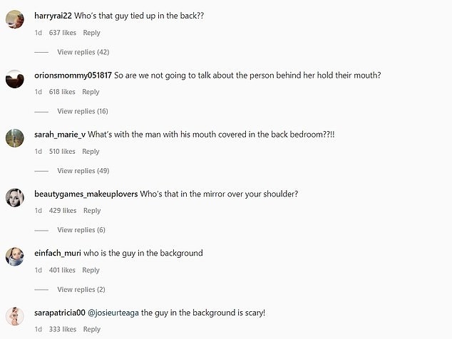Open sarapatricia00's avatar

click(15, 317)
